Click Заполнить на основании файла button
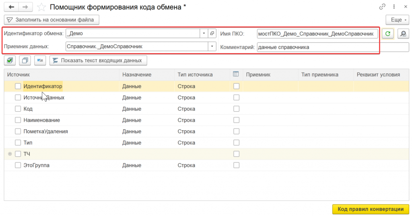 [51, 19]
